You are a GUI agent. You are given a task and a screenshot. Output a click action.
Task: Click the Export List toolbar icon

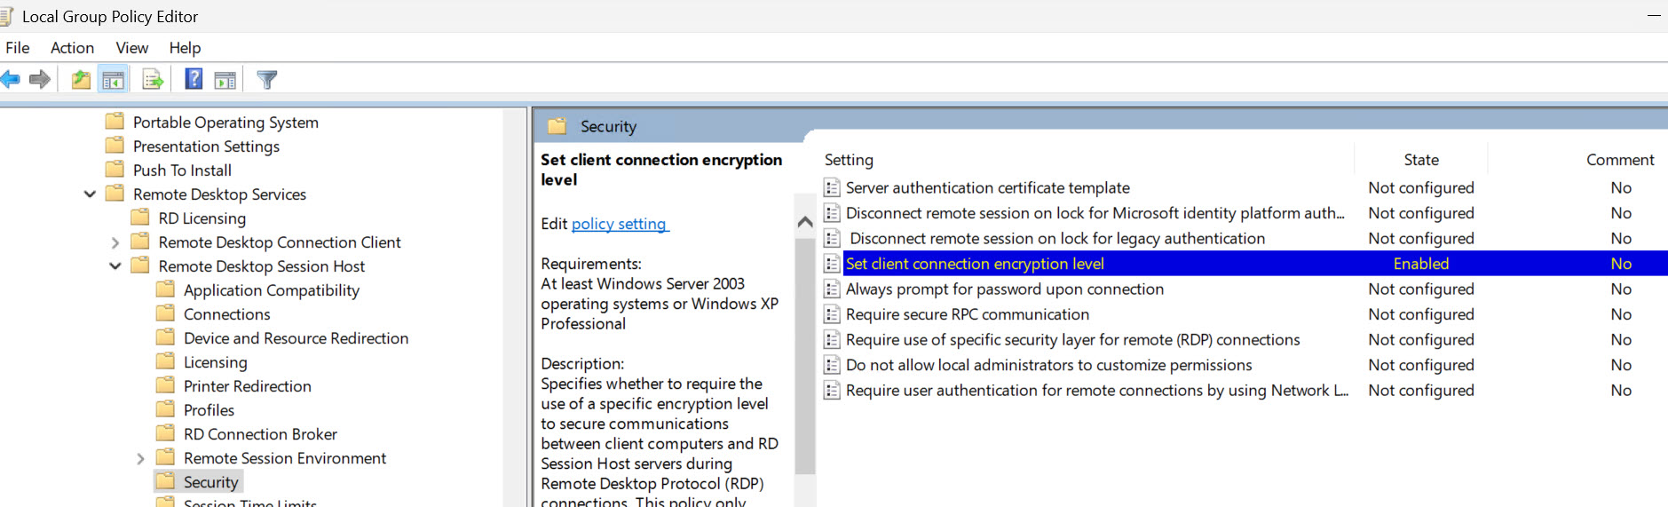[153, 80]
